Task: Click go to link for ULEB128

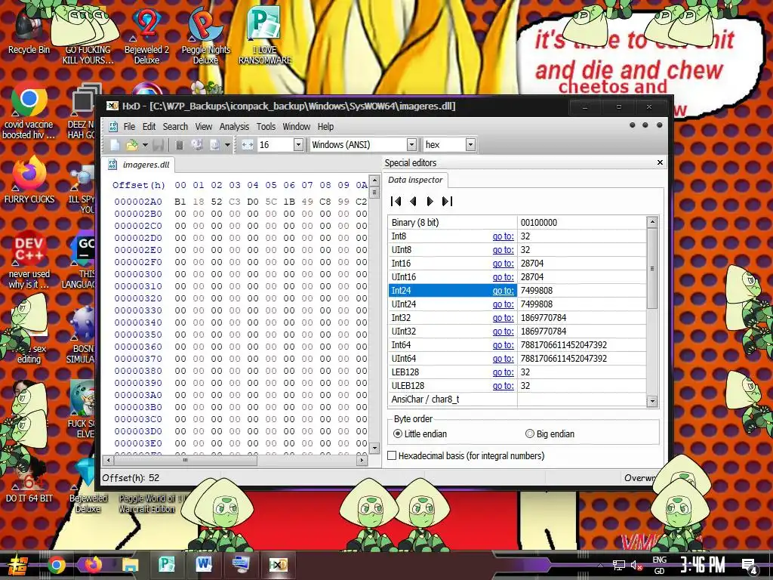Action: [503, 386]
